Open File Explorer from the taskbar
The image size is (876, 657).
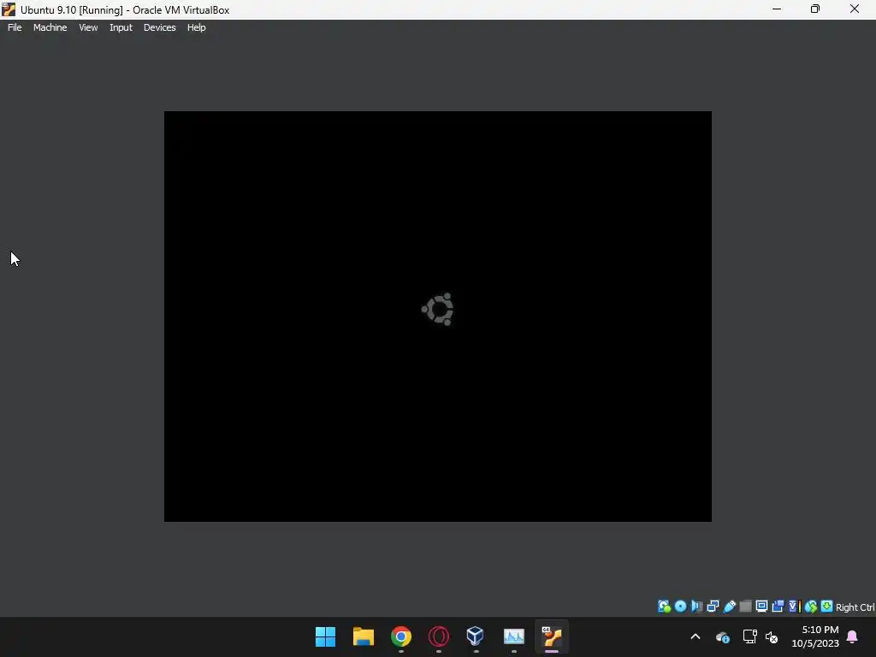(x=363, y=636)
